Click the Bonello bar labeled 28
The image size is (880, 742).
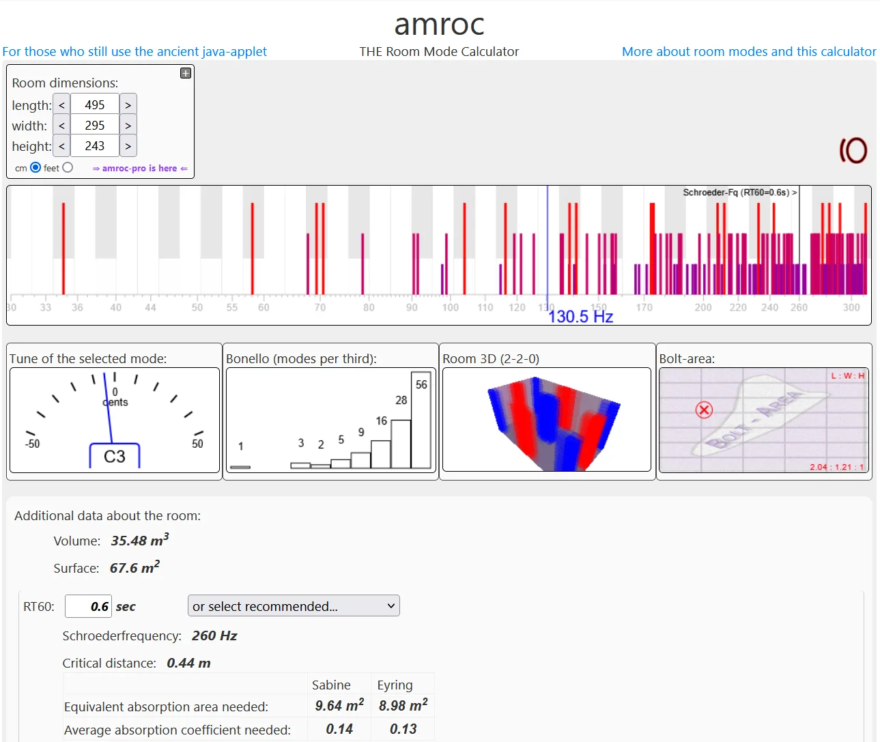[x=401, y=444]
